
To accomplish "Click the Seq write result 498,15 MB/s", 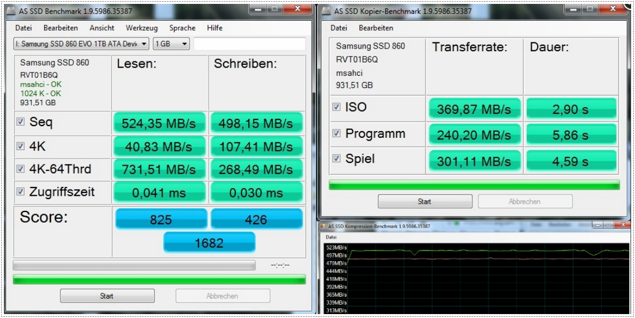I will 256,123.
